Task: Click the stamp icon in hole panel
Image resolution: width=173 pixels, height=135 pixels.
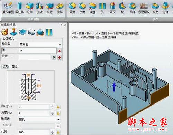Action: click(14, 32)
